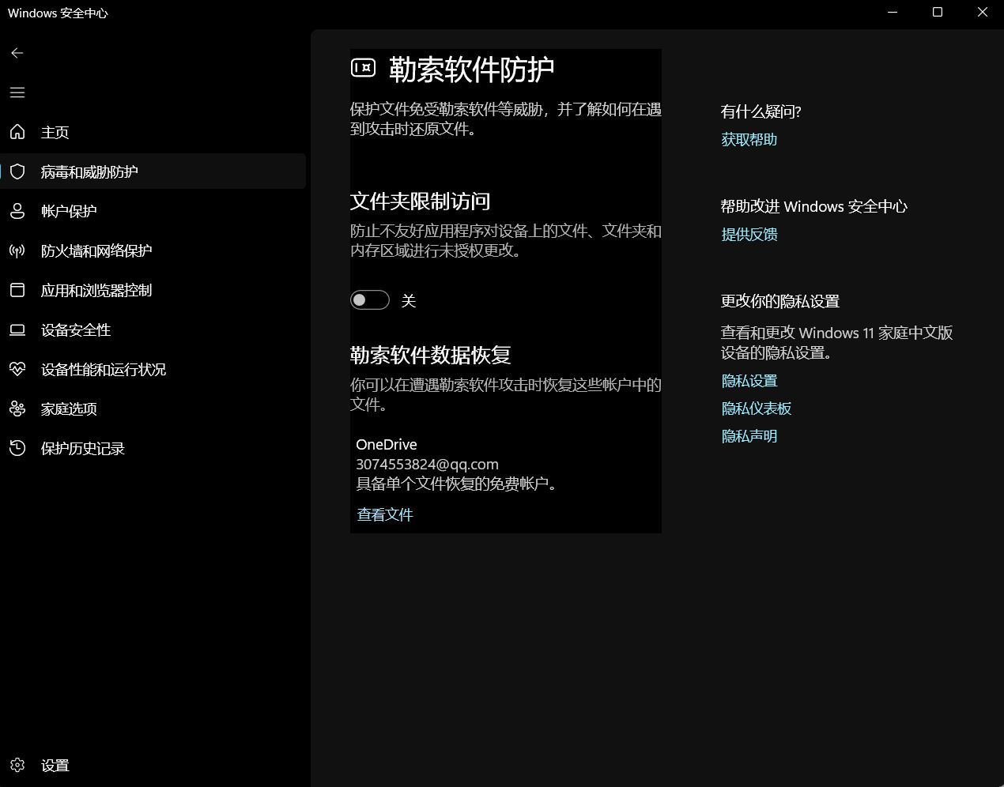
Task: Switch to the 防火墙和网络保护 section
Action: click(x=95, y=250)
